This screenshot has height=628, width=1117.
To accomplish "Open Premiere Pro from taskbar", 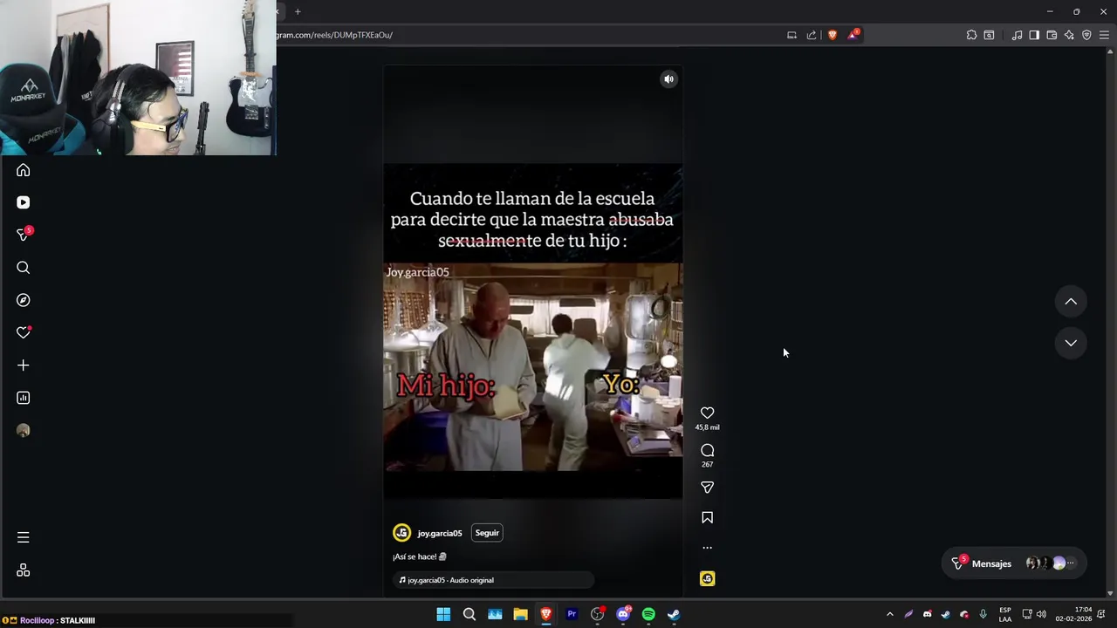I will [572, 614].
